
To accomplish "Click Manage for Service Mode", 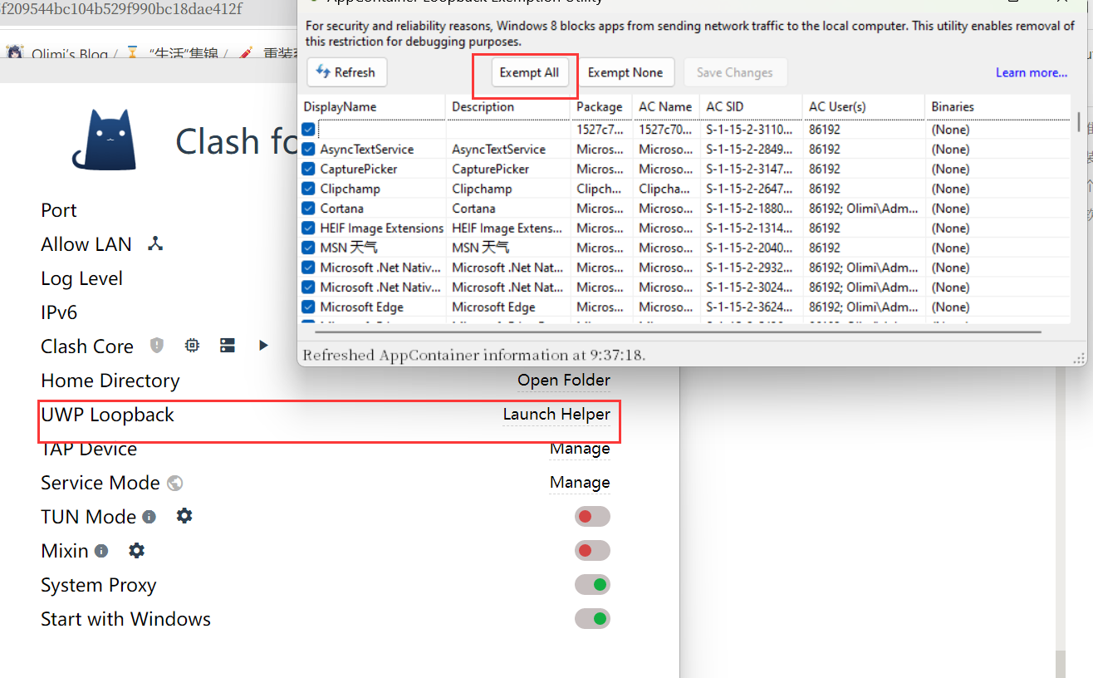I will point(580,483).
